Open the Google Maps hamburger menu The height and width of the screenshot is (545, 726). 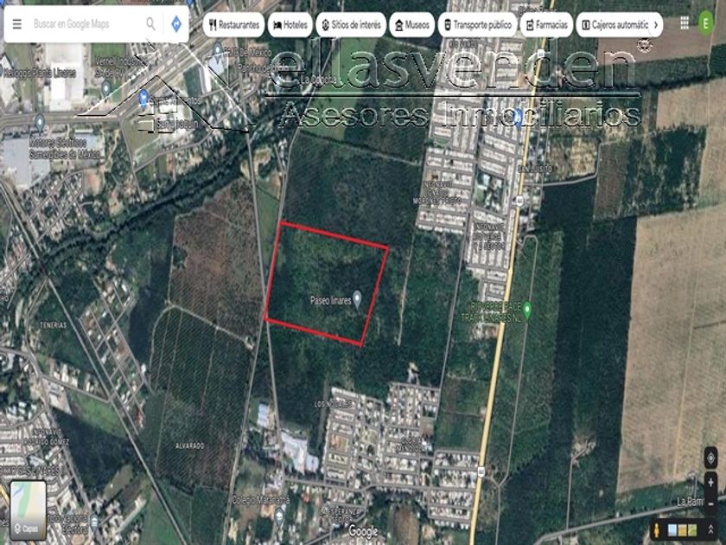pyautogui.click(x=17, y=23)
